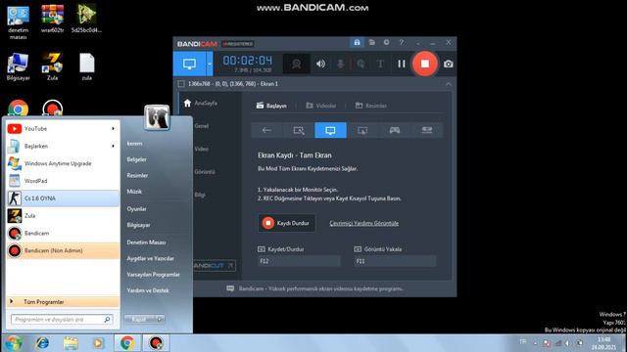Click the lock icon in Bandicam title bar
Viewport: 627px width, 352px height.
357,42
